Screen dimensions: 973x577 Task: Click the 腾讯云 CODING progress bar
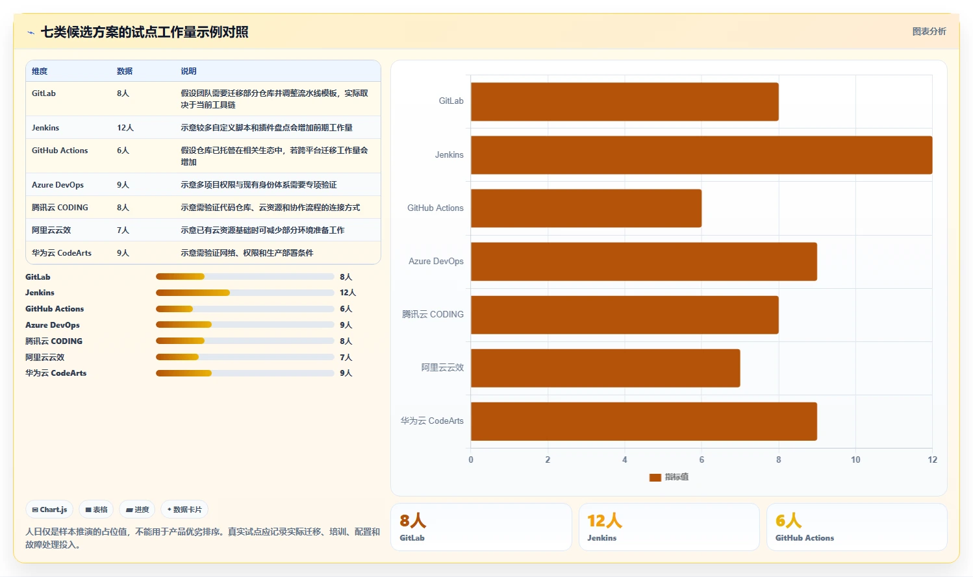(x=245, y=341)
